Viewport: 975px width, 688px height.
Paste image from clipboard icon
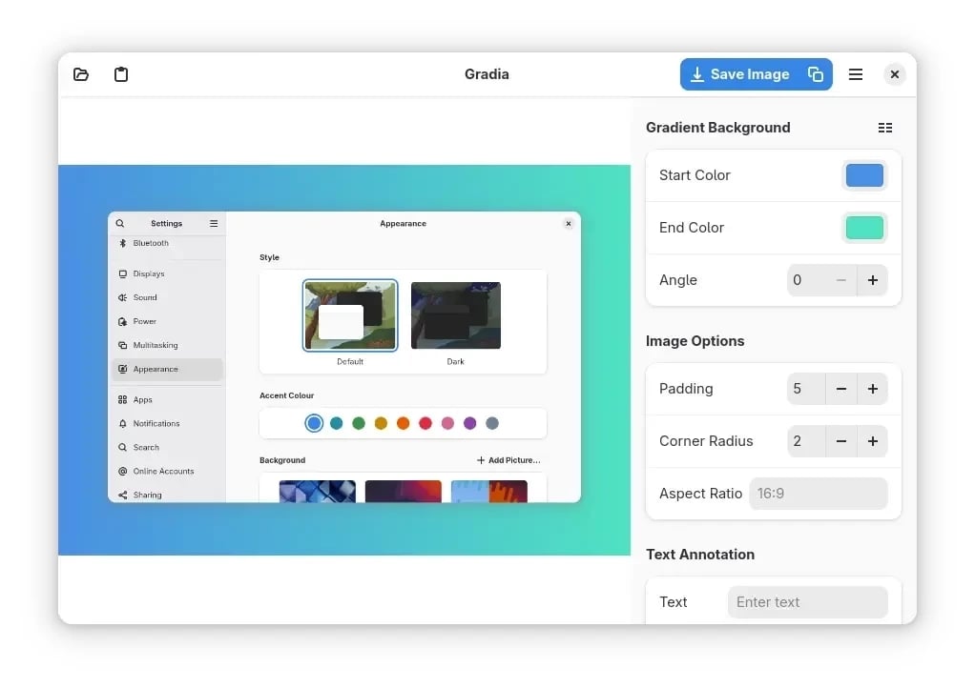[121, 74]
